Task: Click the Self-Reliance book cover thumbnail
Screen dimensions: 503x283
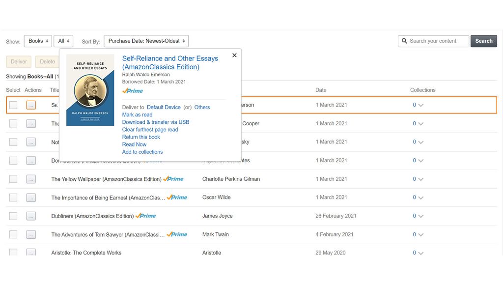Action: coord(90,90)
